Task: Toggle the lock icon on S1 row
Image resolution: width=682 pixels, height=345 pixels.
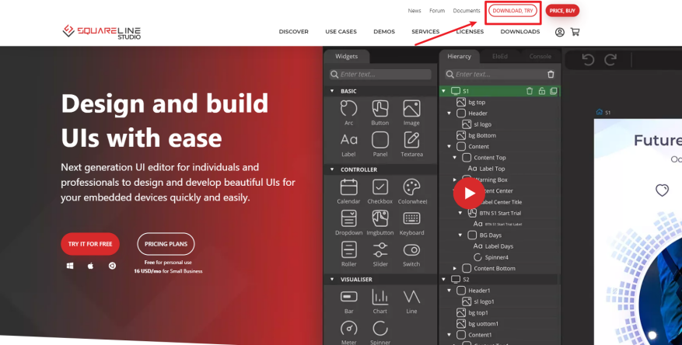Action: [541, 91]
